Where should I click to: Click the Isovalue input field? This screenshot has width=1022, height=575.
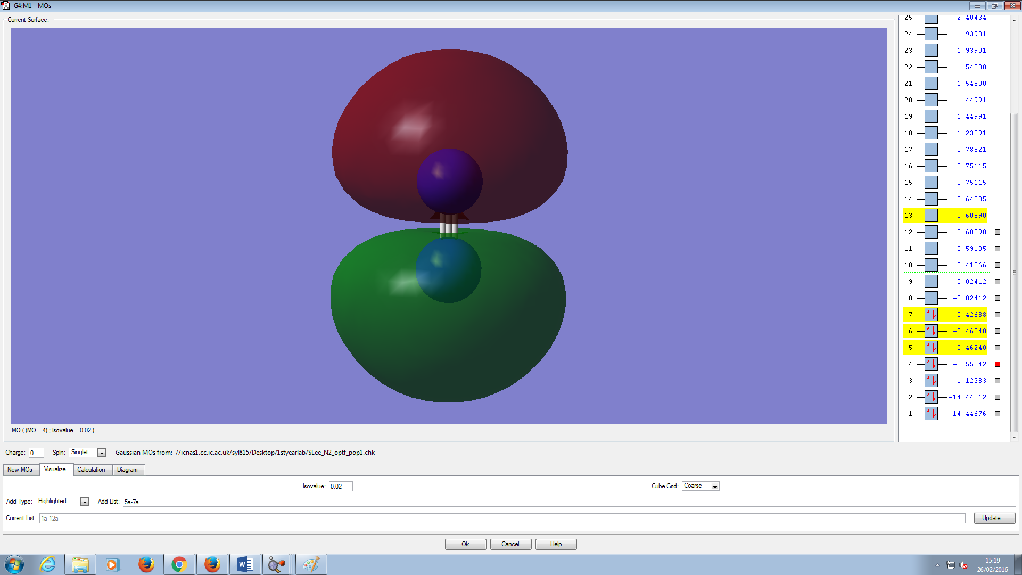pos(341,487)
